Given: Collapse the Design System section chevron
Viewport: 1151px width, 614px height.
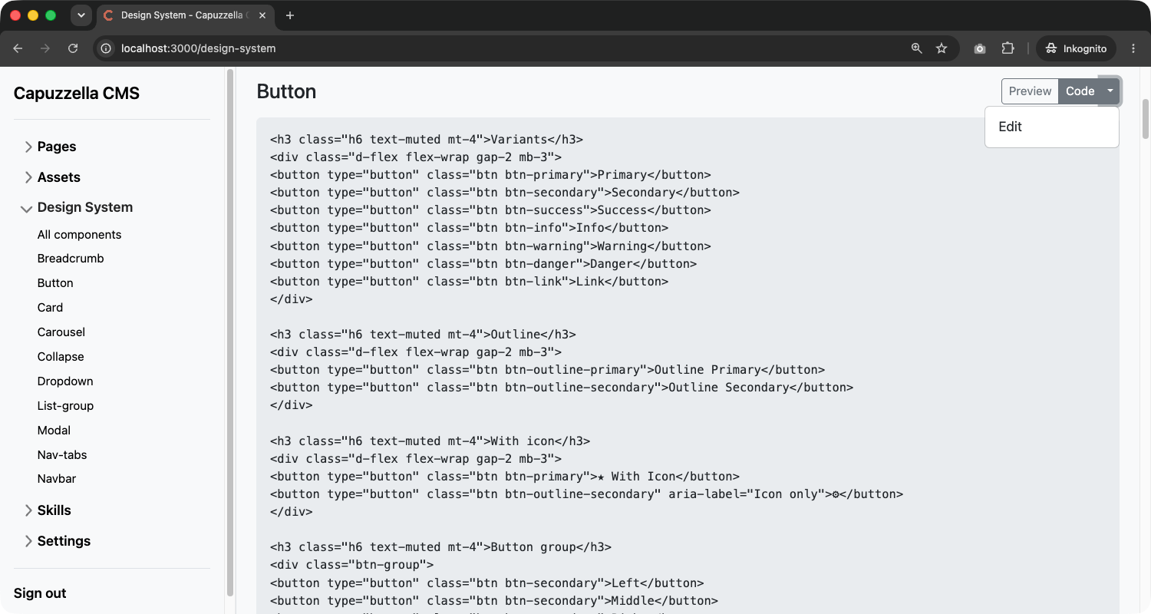Looking at the screenshot, I should (x=26, y=208).
